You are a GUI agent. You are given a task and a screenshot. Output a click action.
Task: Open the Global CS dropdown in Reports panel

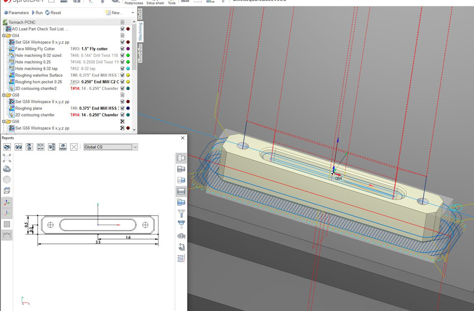coord(135,147)
